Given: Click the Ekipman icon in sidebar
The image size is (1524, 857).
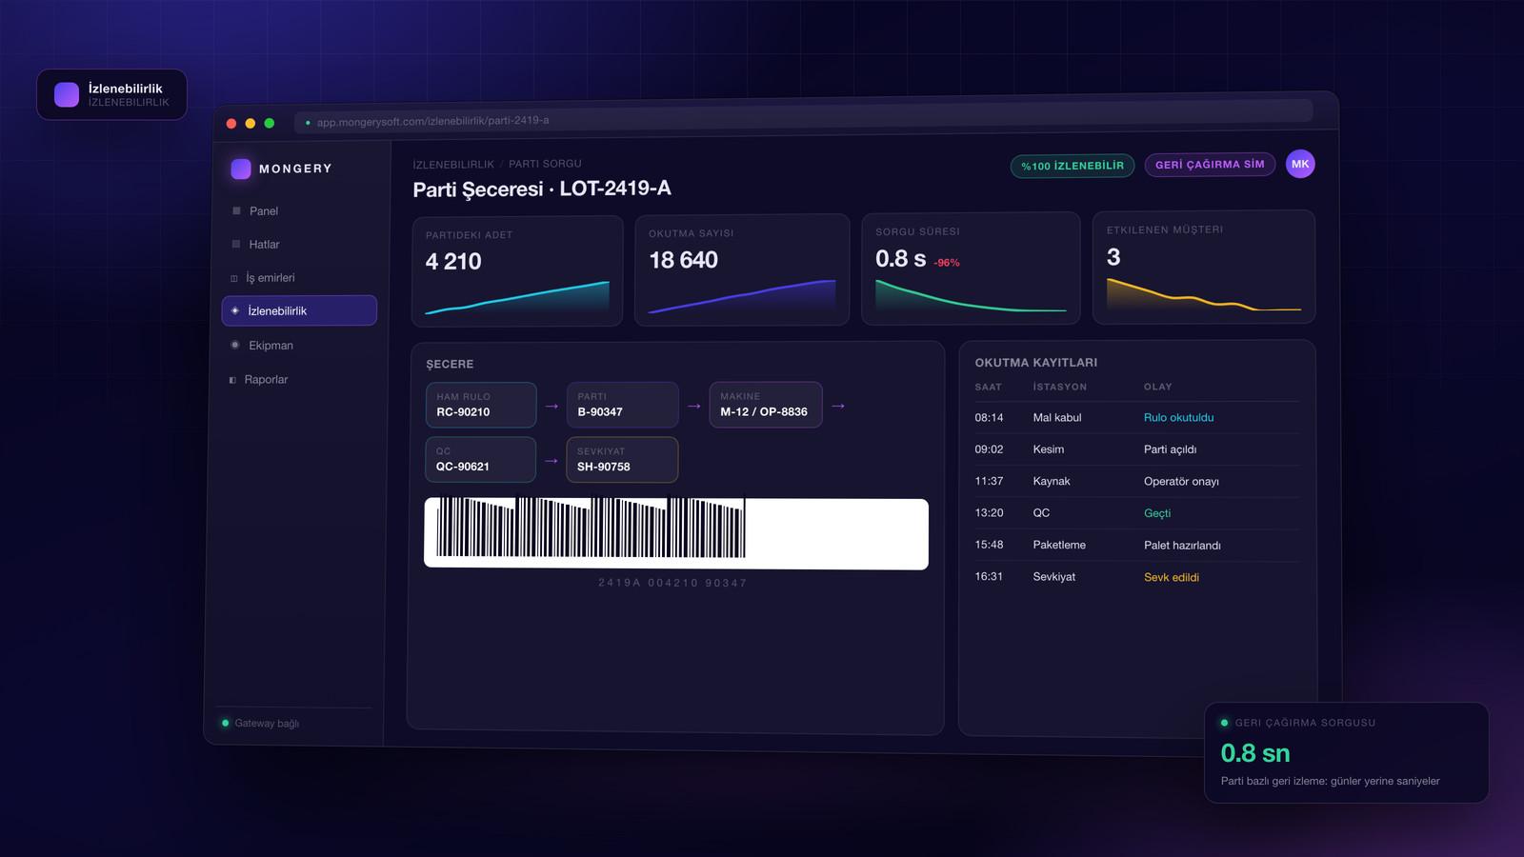Looking at the screenshot, I should 235,345.
